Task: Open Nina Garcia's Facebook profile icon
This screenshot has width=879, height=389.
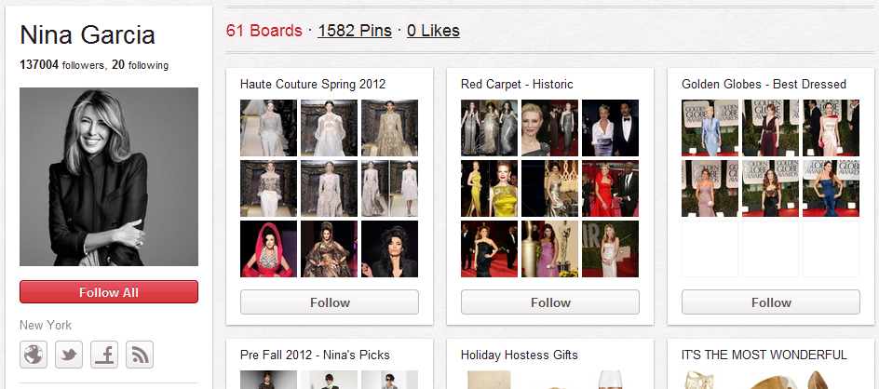Action: point(104,355)
